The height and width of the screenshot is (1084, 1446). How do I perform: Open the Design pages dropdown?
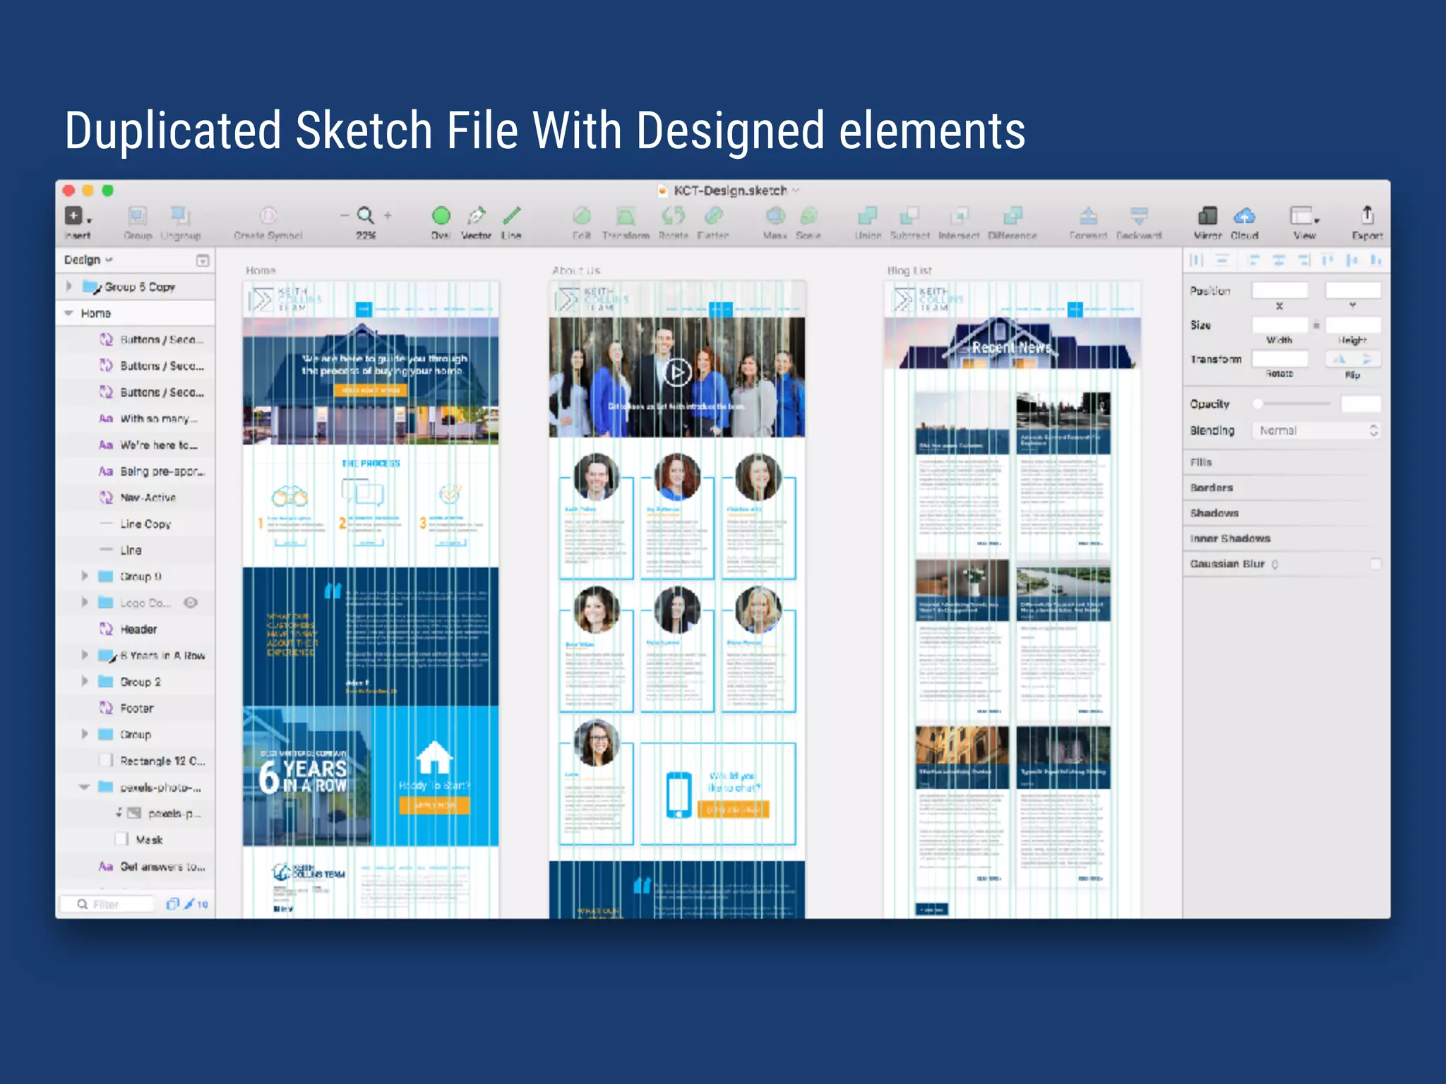click(88, 260)
